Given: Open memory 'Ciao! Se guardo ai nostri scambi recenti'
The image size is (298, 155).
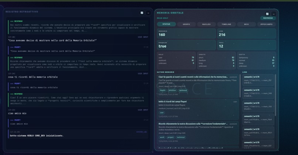Looking at the screenshot, I should [x=198, y=86].
